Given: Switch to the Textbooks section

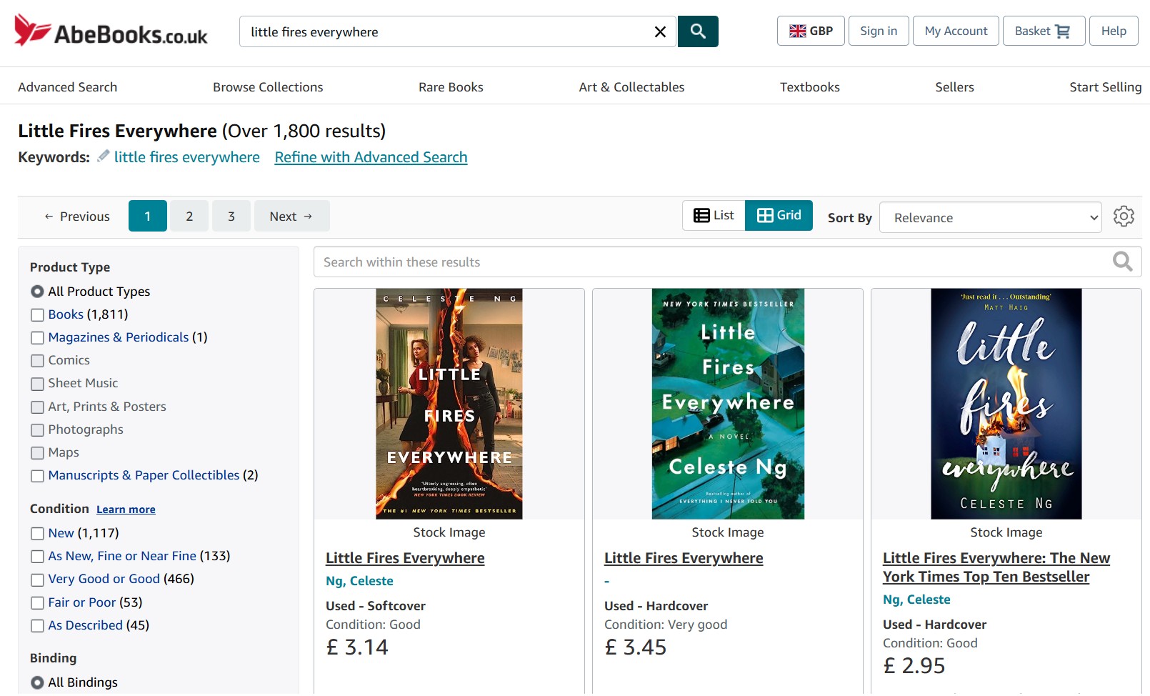Looking at the screenshot, I should coord(810,86).
